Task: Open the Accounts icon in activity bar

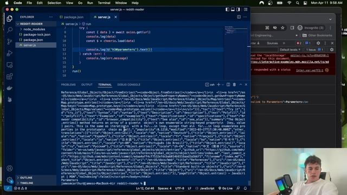Action: (10, 168)
